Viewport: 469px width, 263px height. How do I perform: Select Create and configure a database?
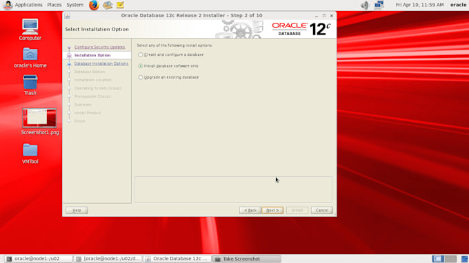tap(171, 54)
